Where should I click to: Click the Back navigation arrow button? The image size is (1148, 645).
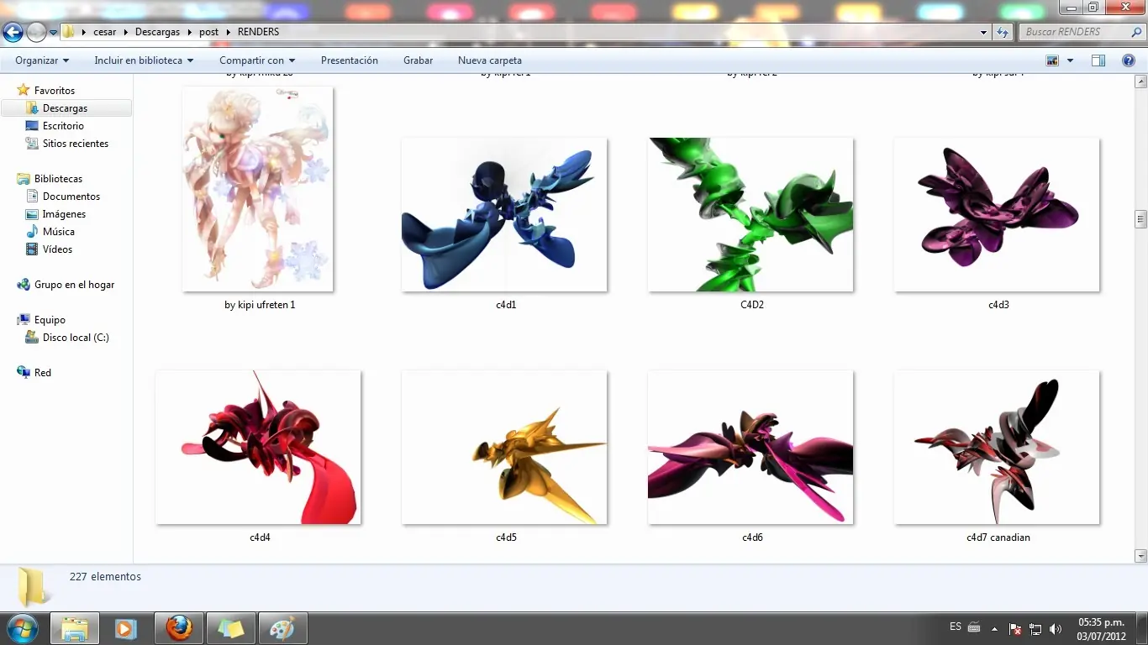[13, 33]
